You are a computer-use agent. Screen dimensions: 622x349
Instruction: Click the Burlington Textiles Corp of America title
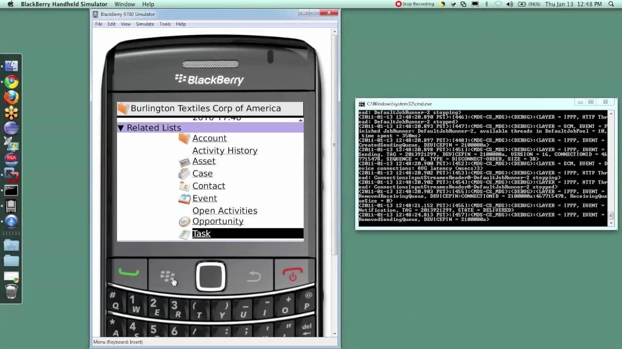206,109
